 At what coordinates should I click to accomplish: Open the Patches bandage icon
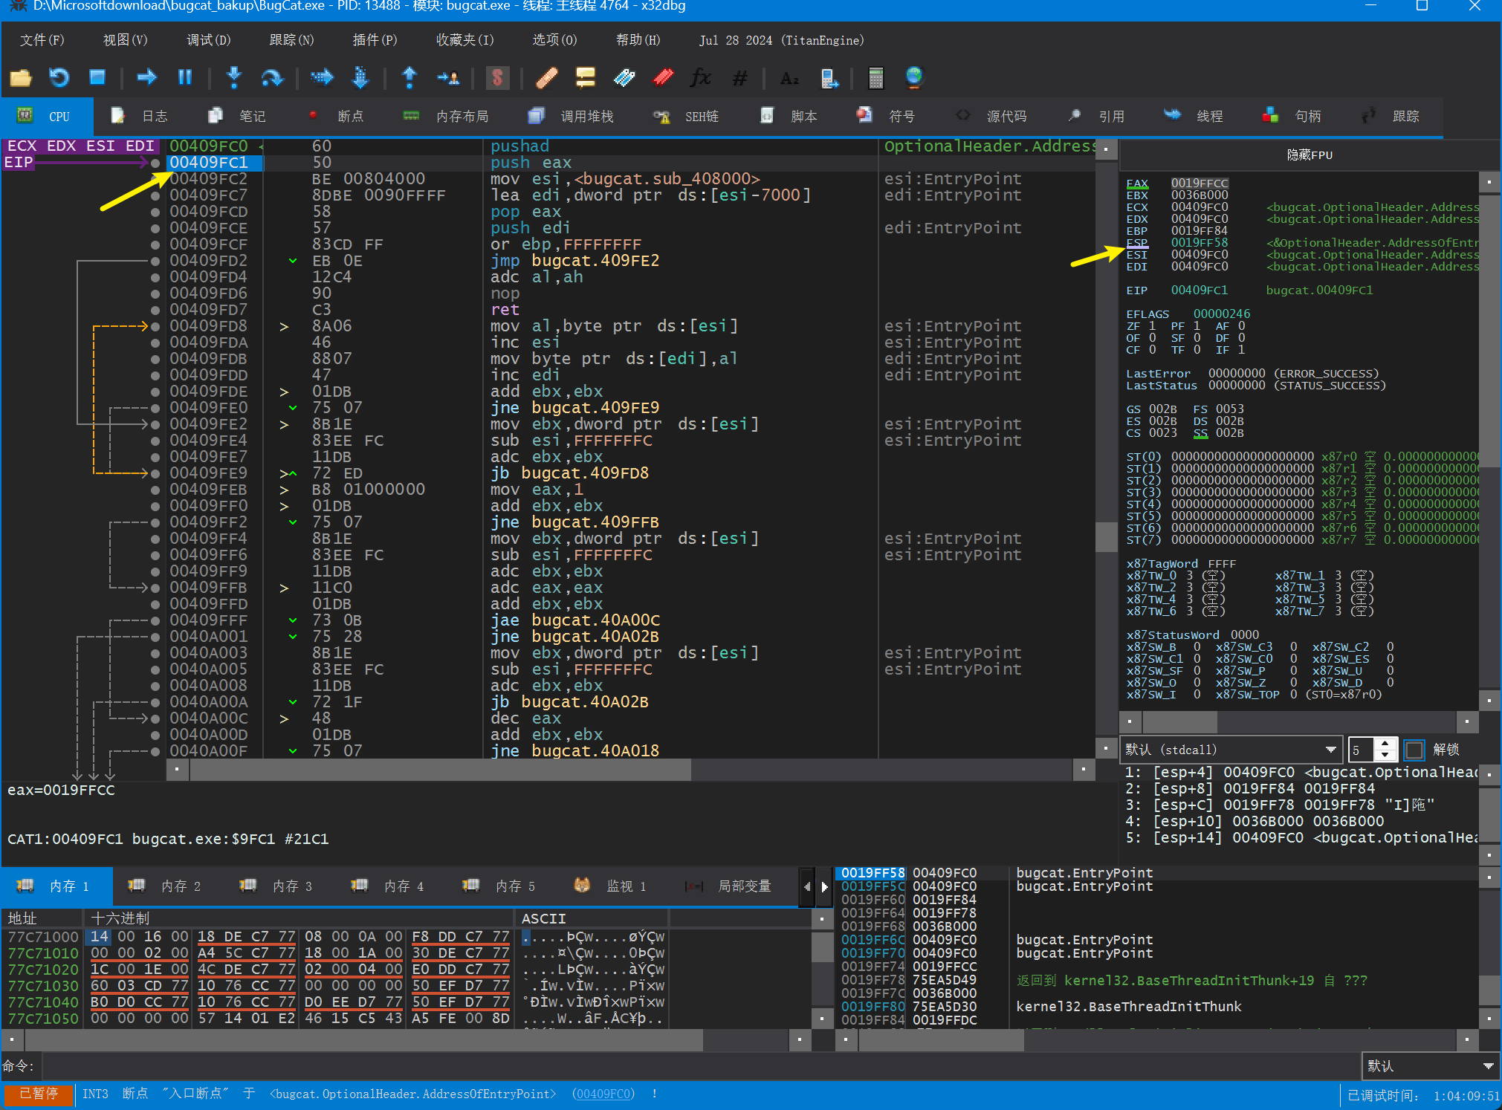(546, 77)
